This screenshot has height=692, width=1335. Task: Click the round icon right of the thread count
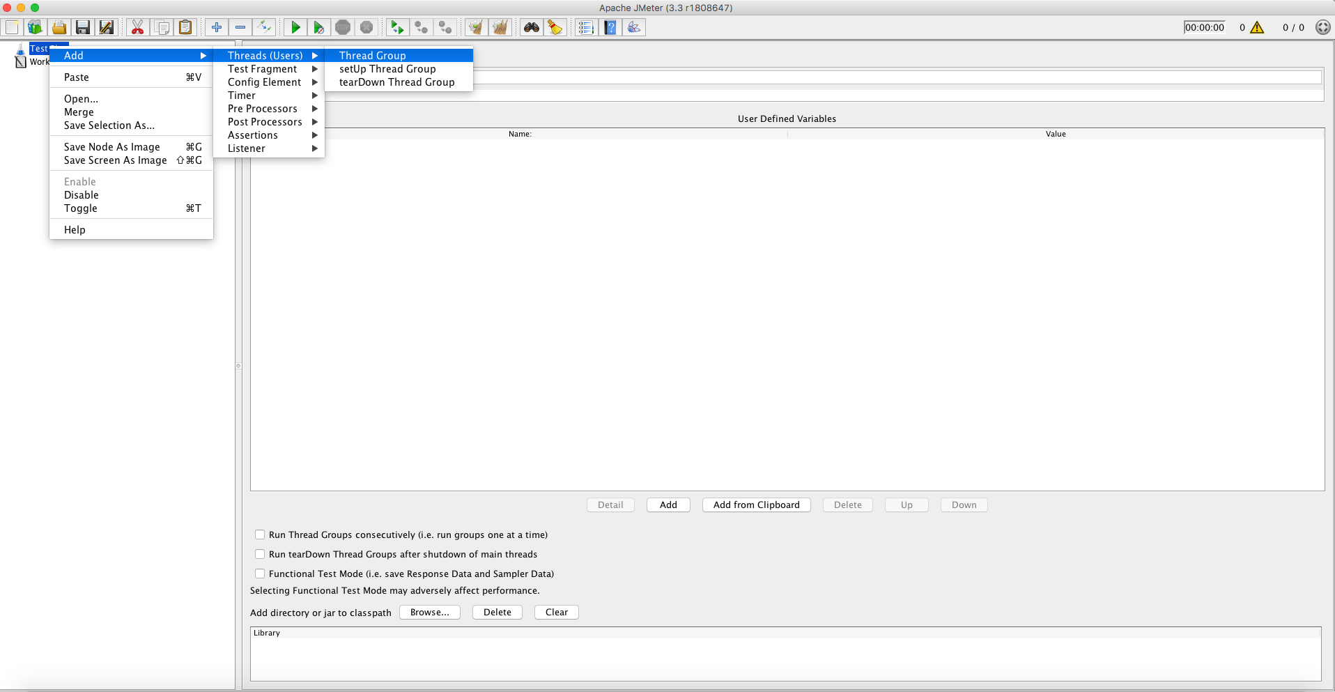click(x=1322, y=27)
